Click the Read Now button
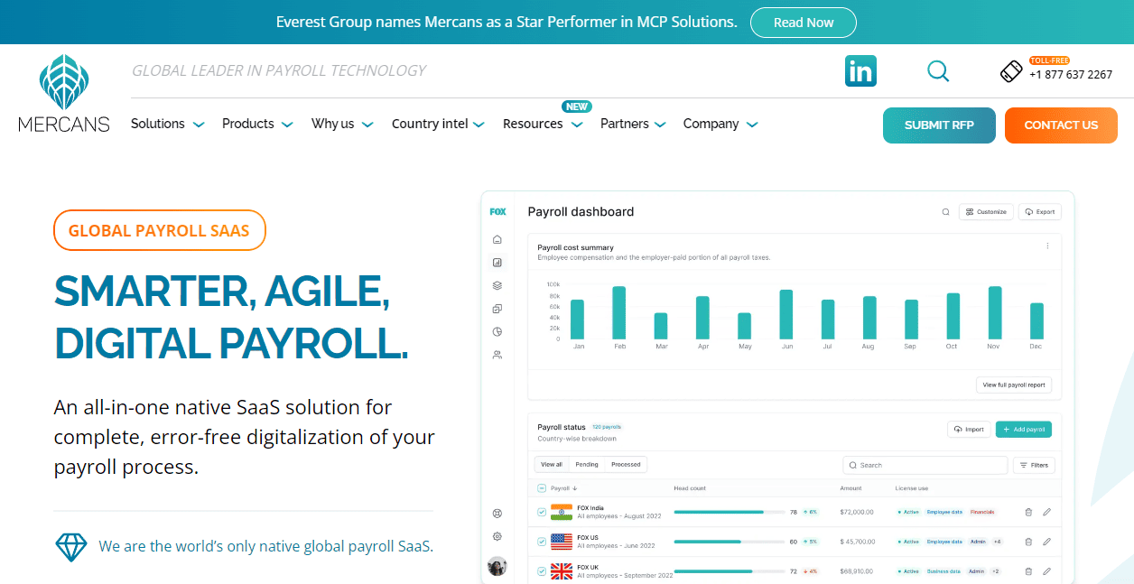The image size is (1134, 584). point(804,23)
